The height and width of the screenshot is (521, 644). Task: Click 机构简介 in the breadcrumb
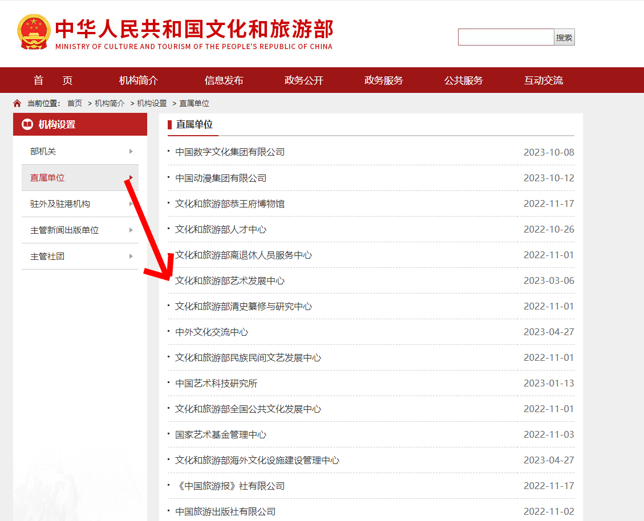(110, 103)
